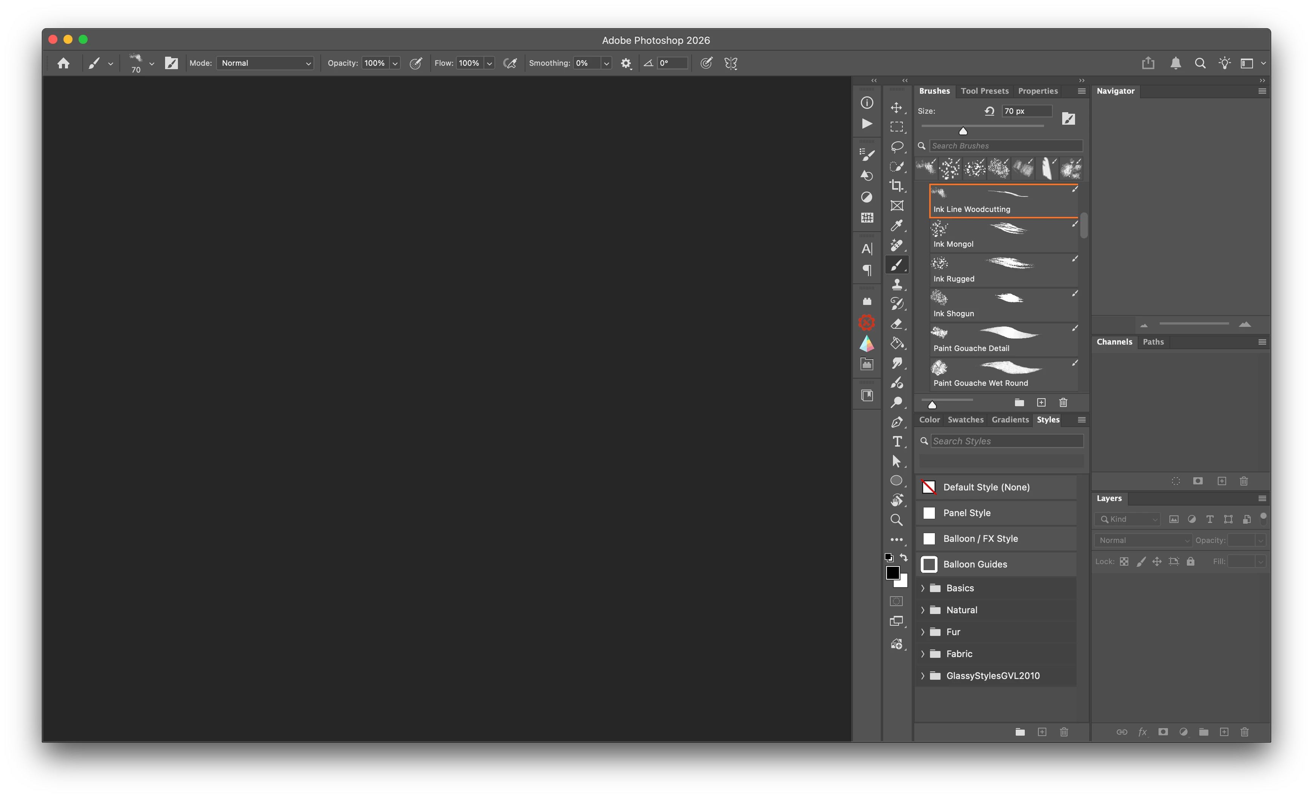This screenshot has width=1313, height=798.
Task: Switch to the Swatches tab
Action: 965,419
